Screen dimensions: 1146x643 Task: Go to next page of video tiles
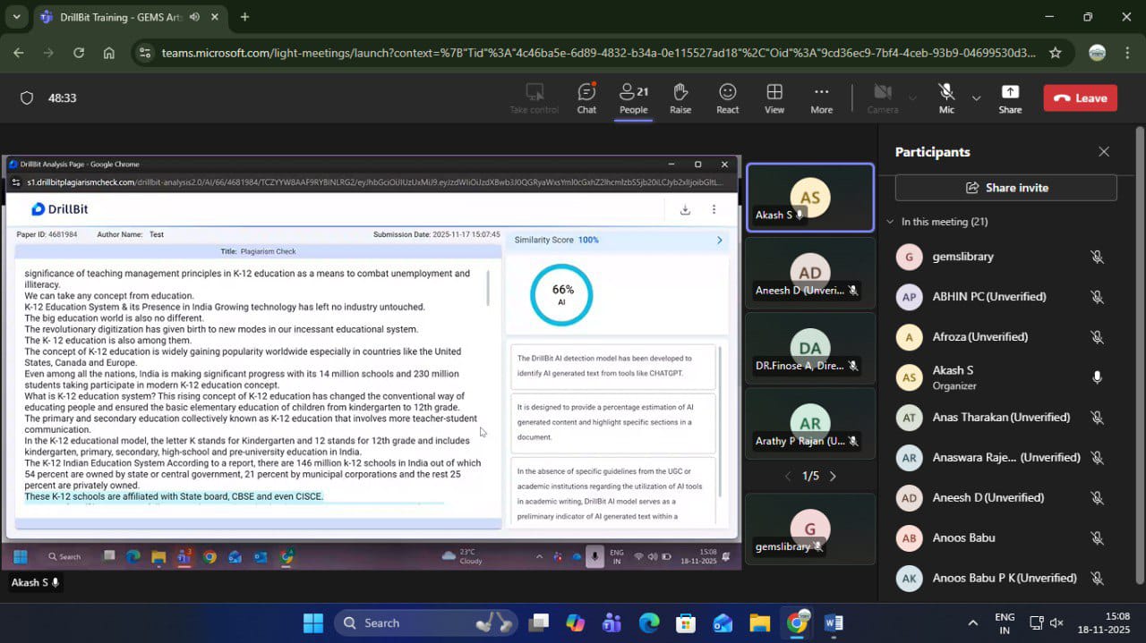coord(833,477)
